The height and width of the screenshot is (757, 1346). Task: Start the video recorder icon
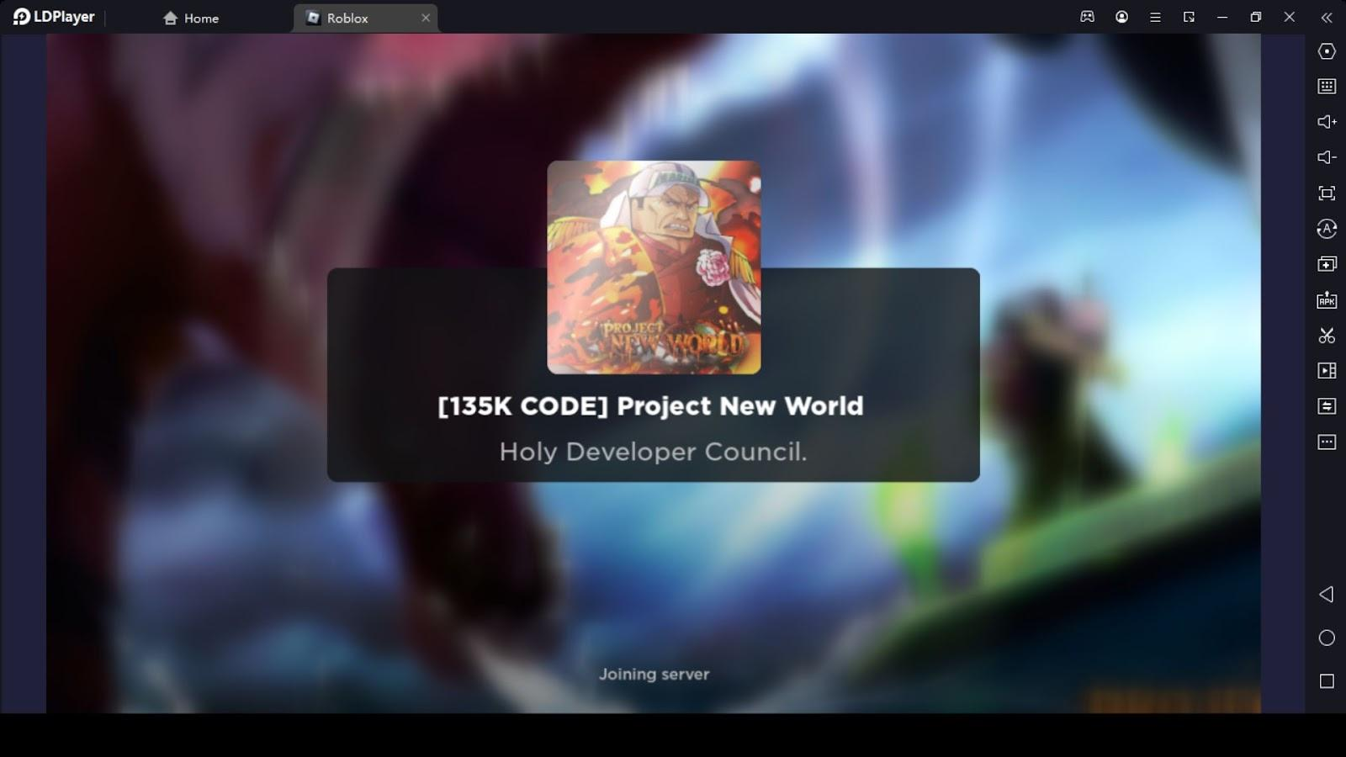pos(1327,371)
